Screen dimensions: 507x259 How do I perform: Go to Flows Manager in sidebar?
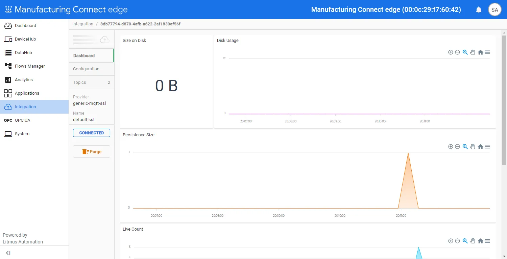pos(34,66)
